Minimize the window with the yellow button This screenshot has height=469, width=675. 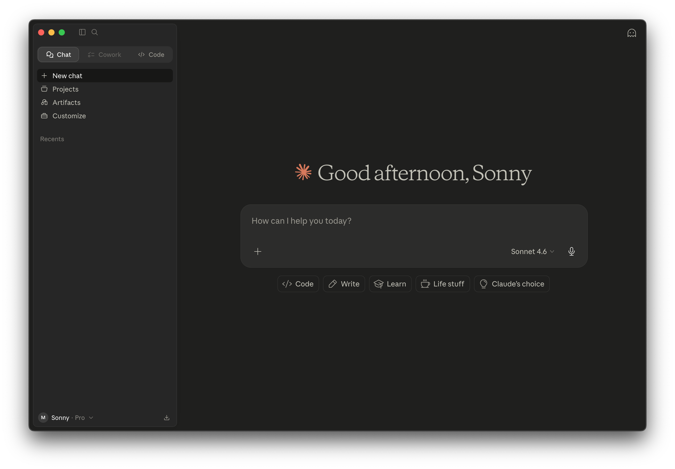point(51,32)
